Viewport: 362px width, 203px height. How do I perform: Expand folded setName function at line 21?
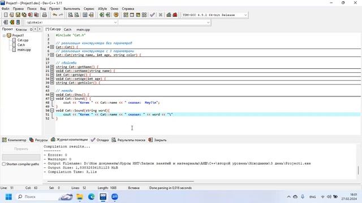tap(52, 71)
